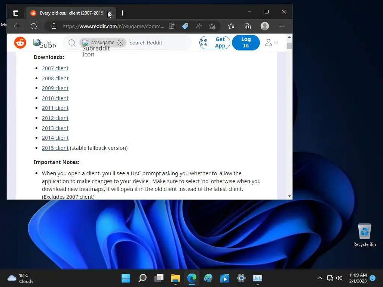Open the Favorites list
This screenshot has width=383, height=287.
click(x=231, y=26)
